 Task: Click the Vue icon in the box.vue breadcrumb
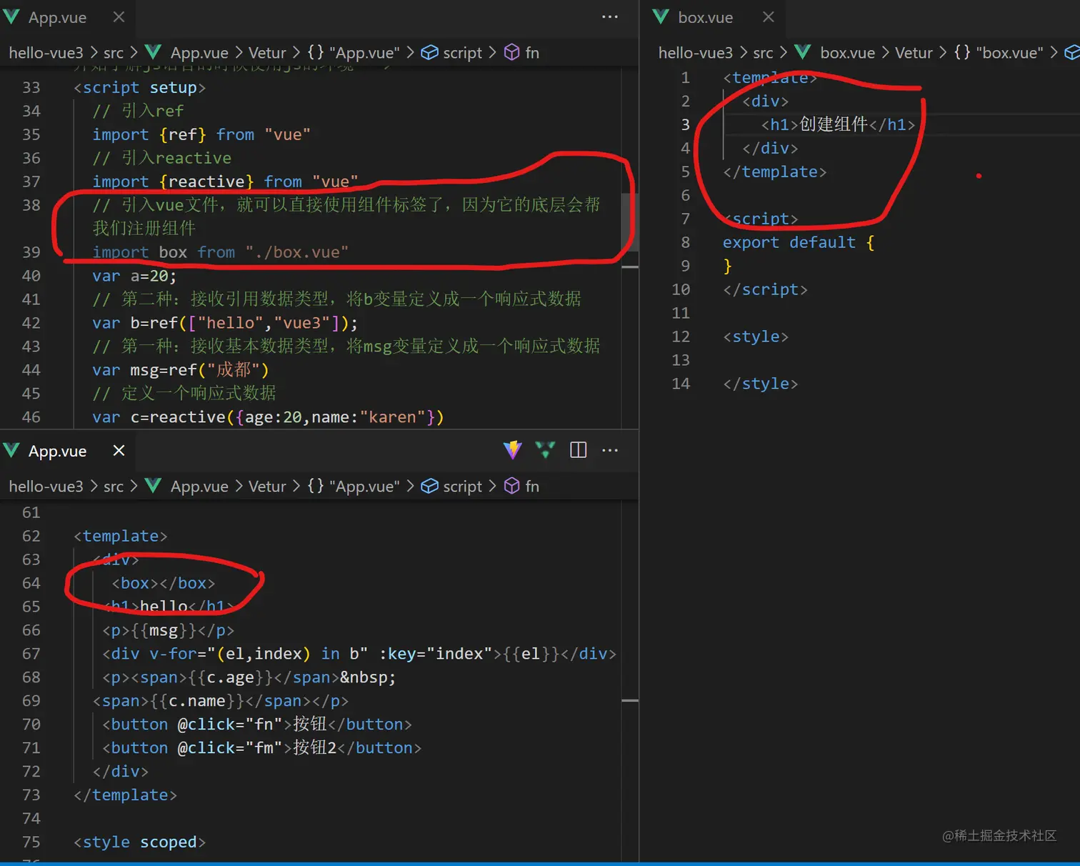point(802,52)
